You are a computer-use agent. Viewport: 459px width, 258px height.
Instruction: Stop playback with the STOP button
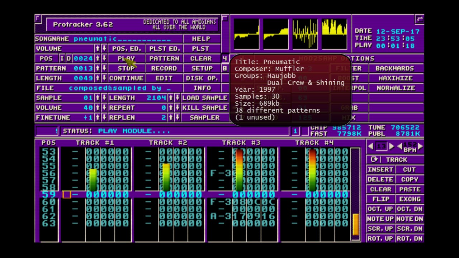(126, 68)
